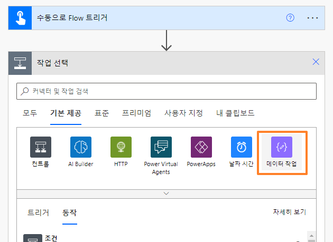The width and height of the screenshot is (333, 242).
Task: Click the magnifier search icon
Action: click(25, 91)
